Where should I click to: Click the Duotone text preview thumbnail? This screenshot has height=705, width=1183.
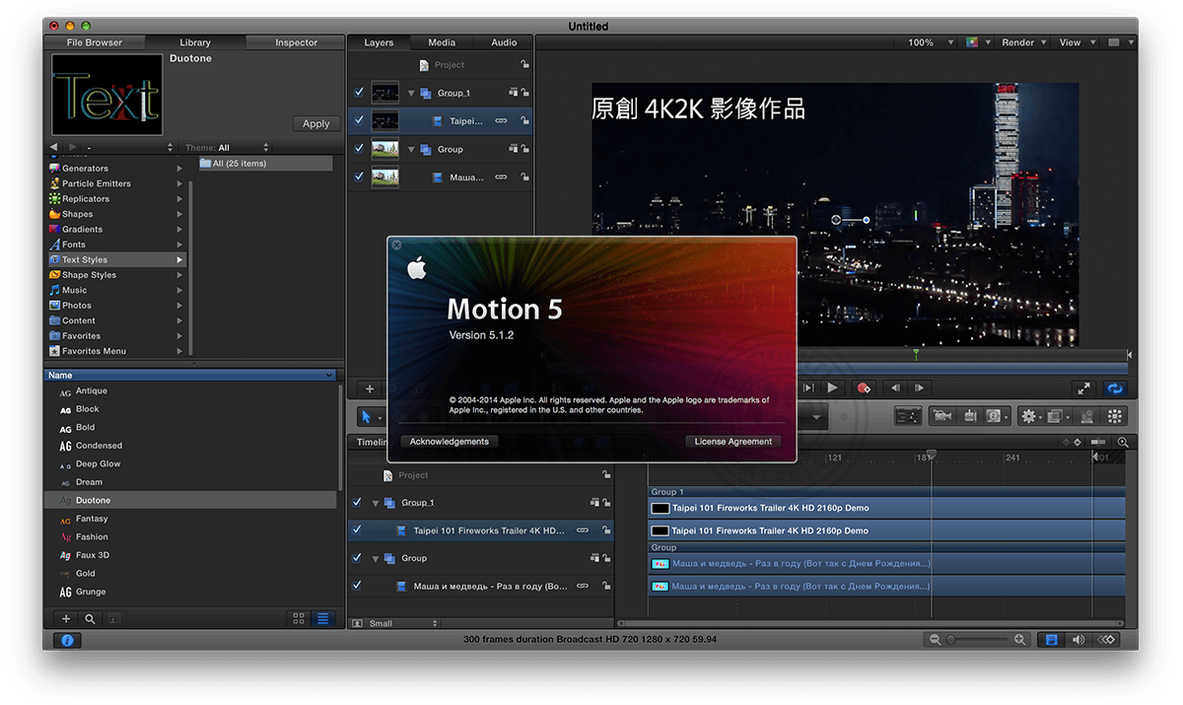coord(106,95)
